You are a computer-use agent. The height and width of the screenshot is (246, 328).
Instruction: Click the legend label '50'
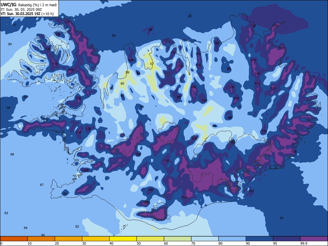pos(138,243)
